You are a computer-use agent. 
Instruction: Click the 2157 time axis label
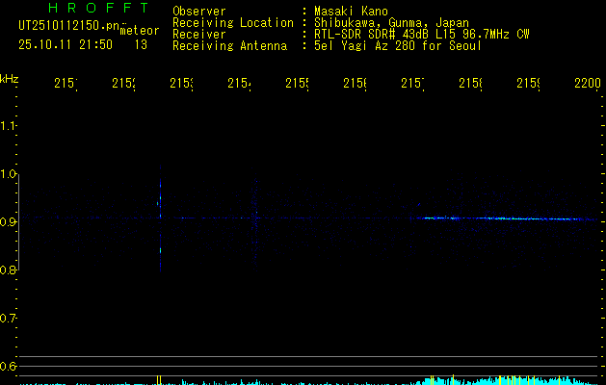pyautogui.click(x=412, y=83)
